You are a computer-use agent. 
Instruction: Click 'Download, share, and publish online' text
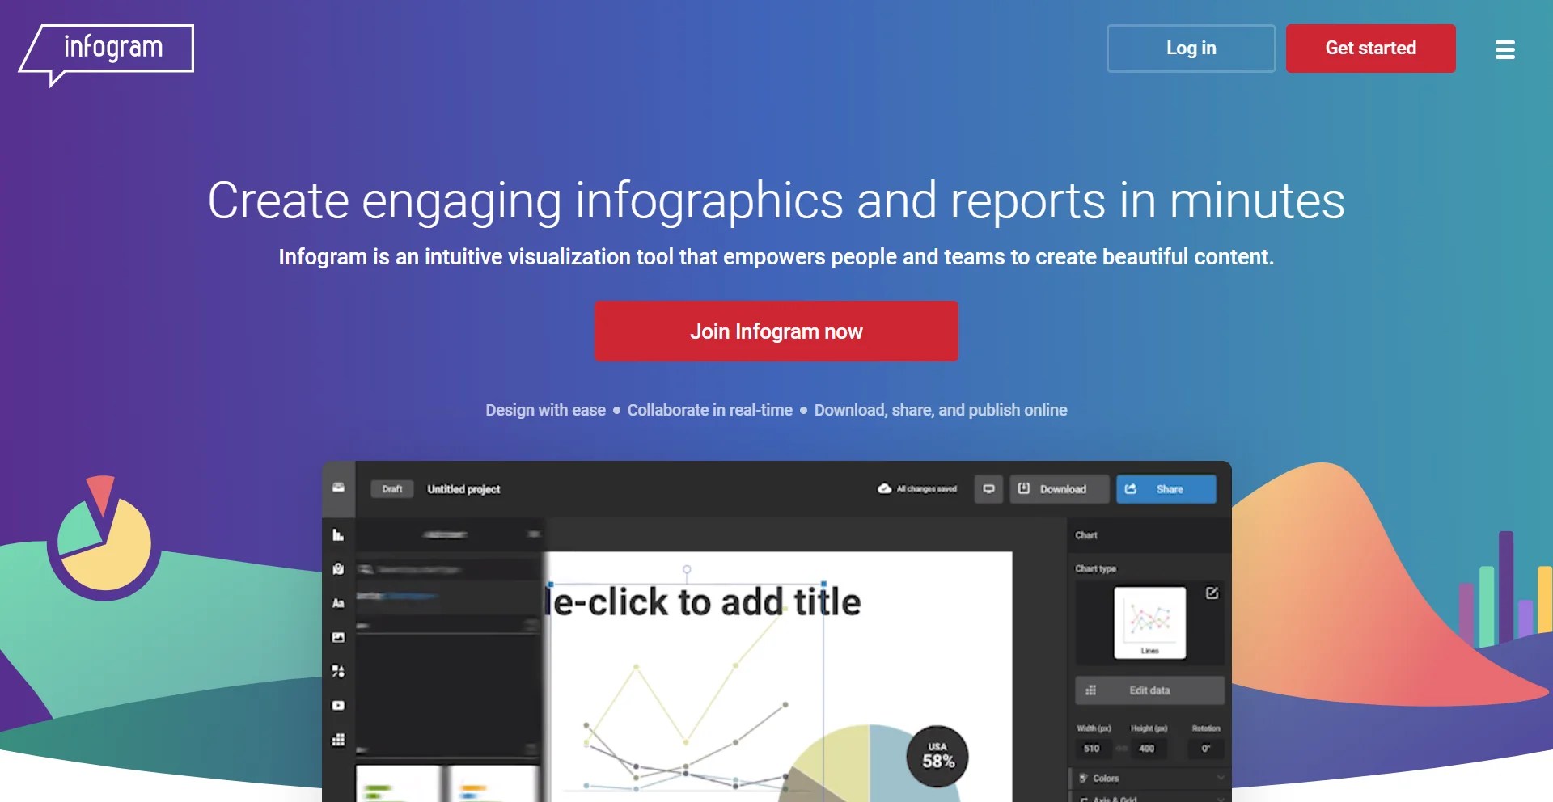(x=941, y=410)
